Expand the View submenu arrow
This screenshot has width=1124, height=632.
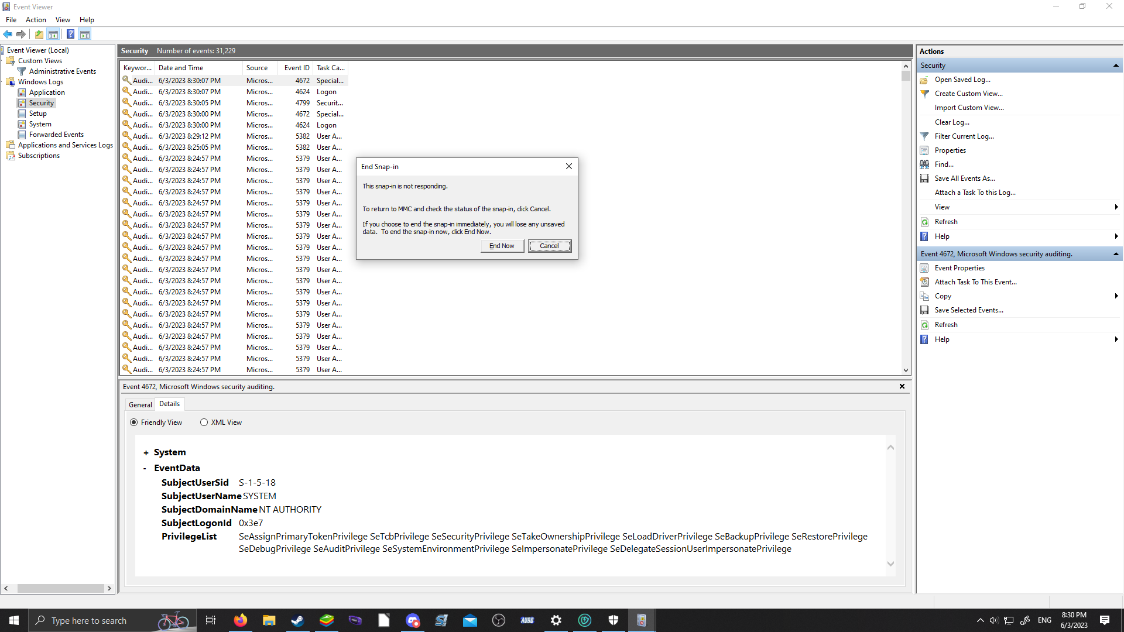1116,207
